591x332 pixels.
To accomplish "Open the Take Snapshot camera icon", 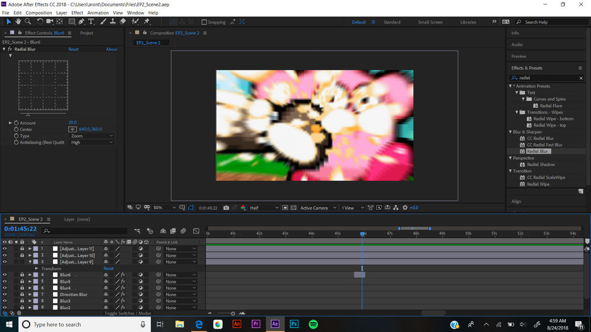I will [x=226, y=207].
